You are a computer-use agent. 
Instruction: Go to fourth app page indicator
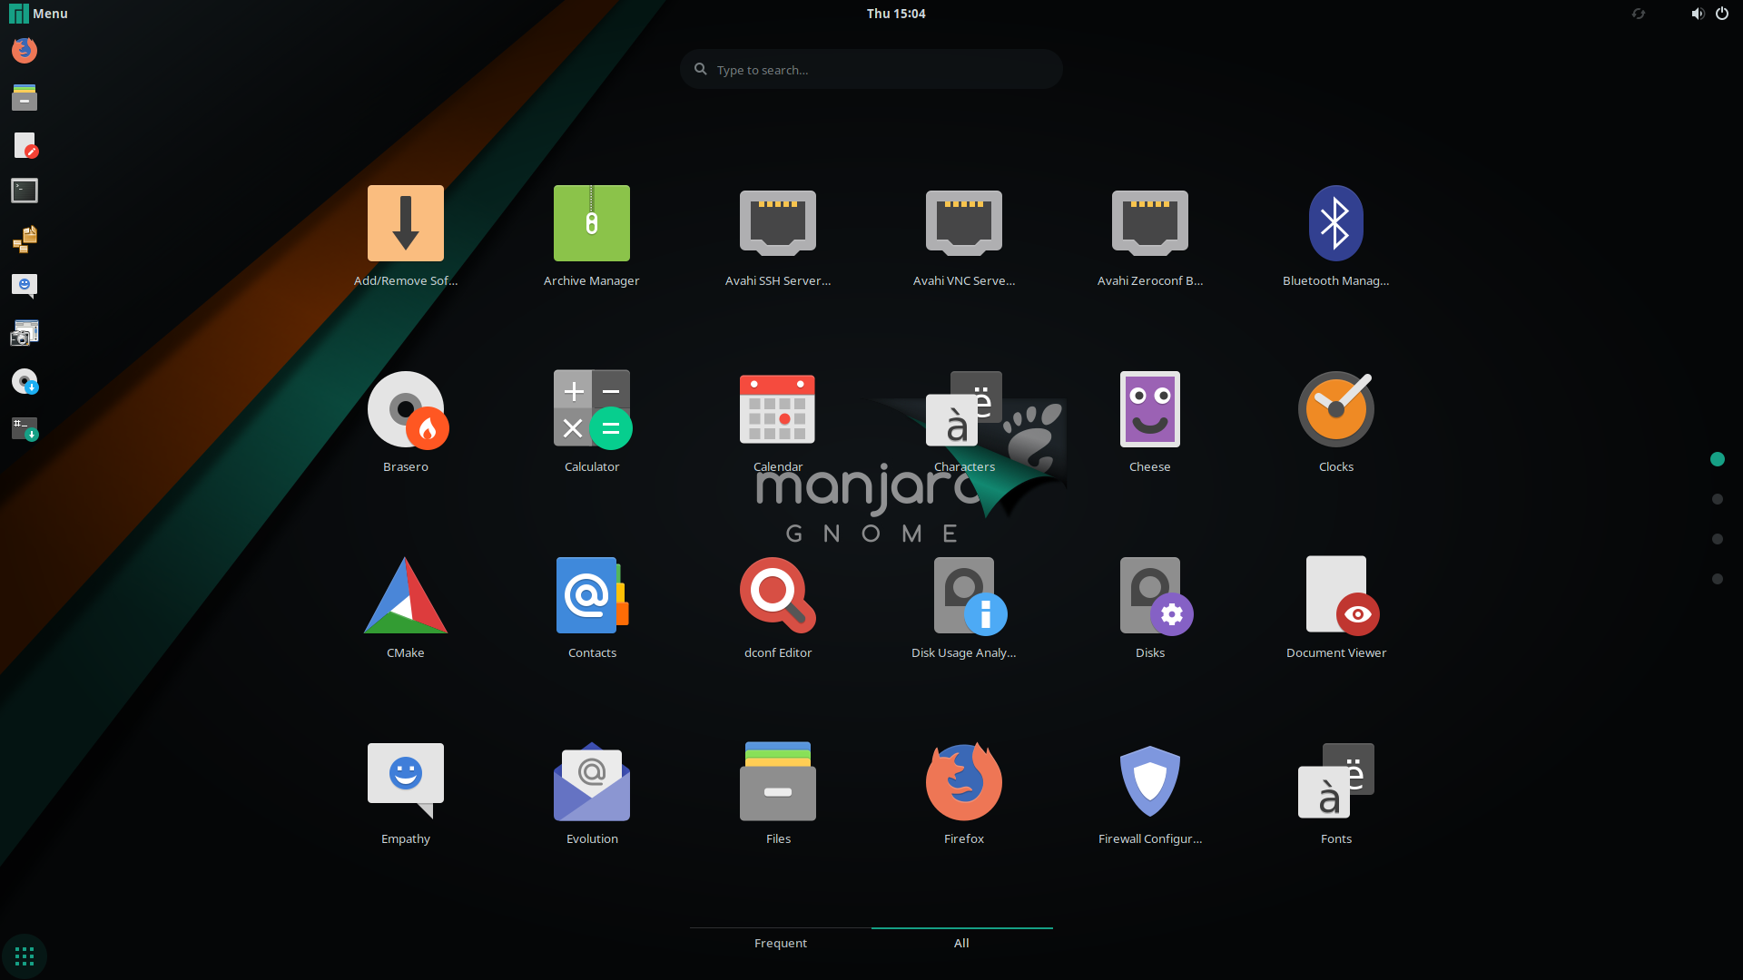tap(1718, 579)
